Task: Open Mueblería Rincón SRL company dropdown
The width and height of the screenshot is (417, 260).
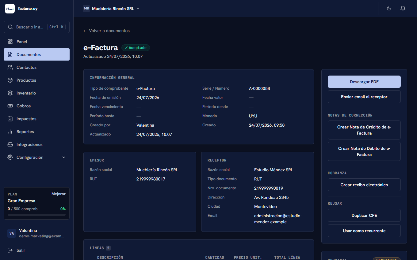Action: (112, 9)
